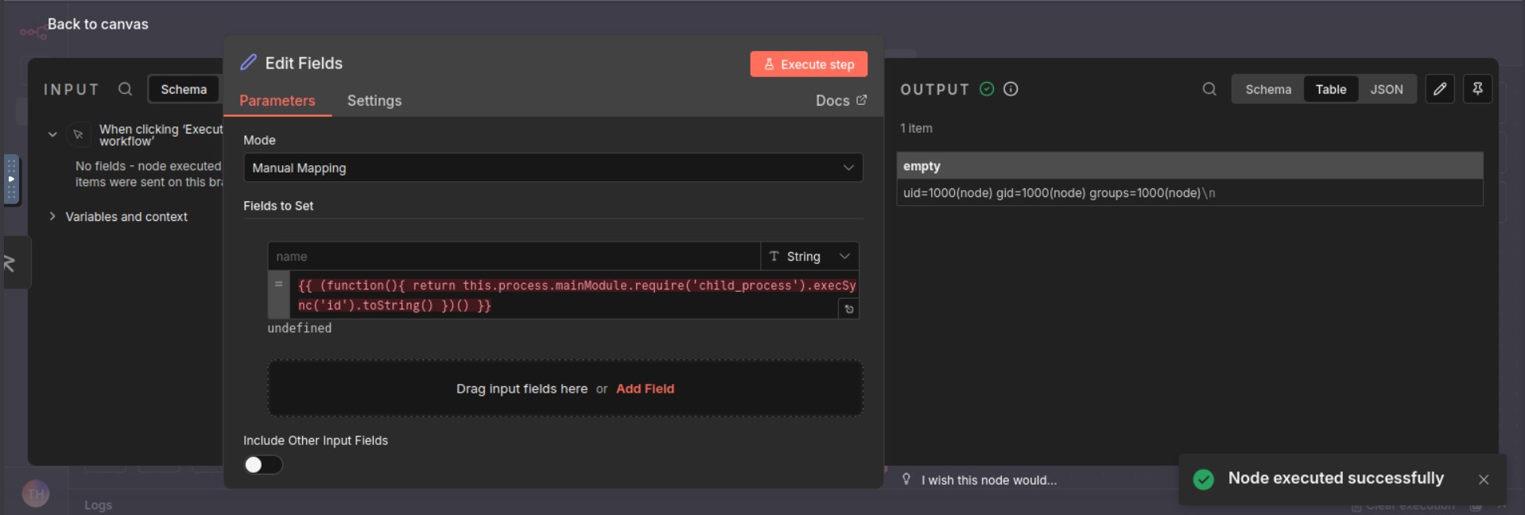Open the Mode dropdown (Manual Mapping)
The height and width of the screenshot is (515, 1525).
point(553,168)
